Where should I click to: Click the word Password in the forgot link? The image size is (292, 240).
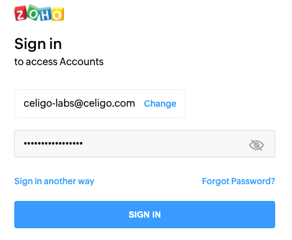coord(251,181)
